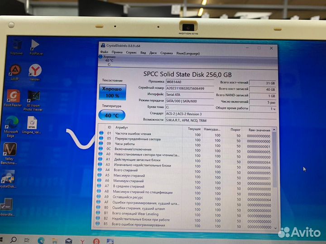Click the S.M.A.R.T., APM, NCQ, TRIM features field

click(221, 121)
